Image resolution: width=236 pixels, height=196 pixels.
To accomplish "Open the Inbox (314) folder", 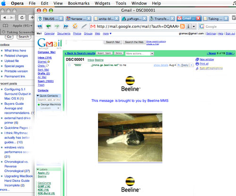I will coord(45,58).
